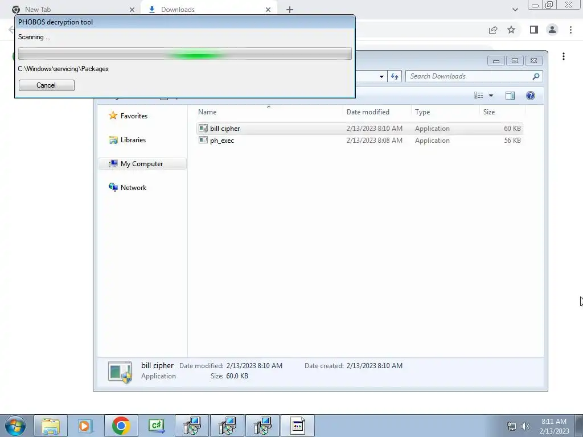The image size is (583, 437).
Task: Select the ph_exec application file
Action: point(360,140)
